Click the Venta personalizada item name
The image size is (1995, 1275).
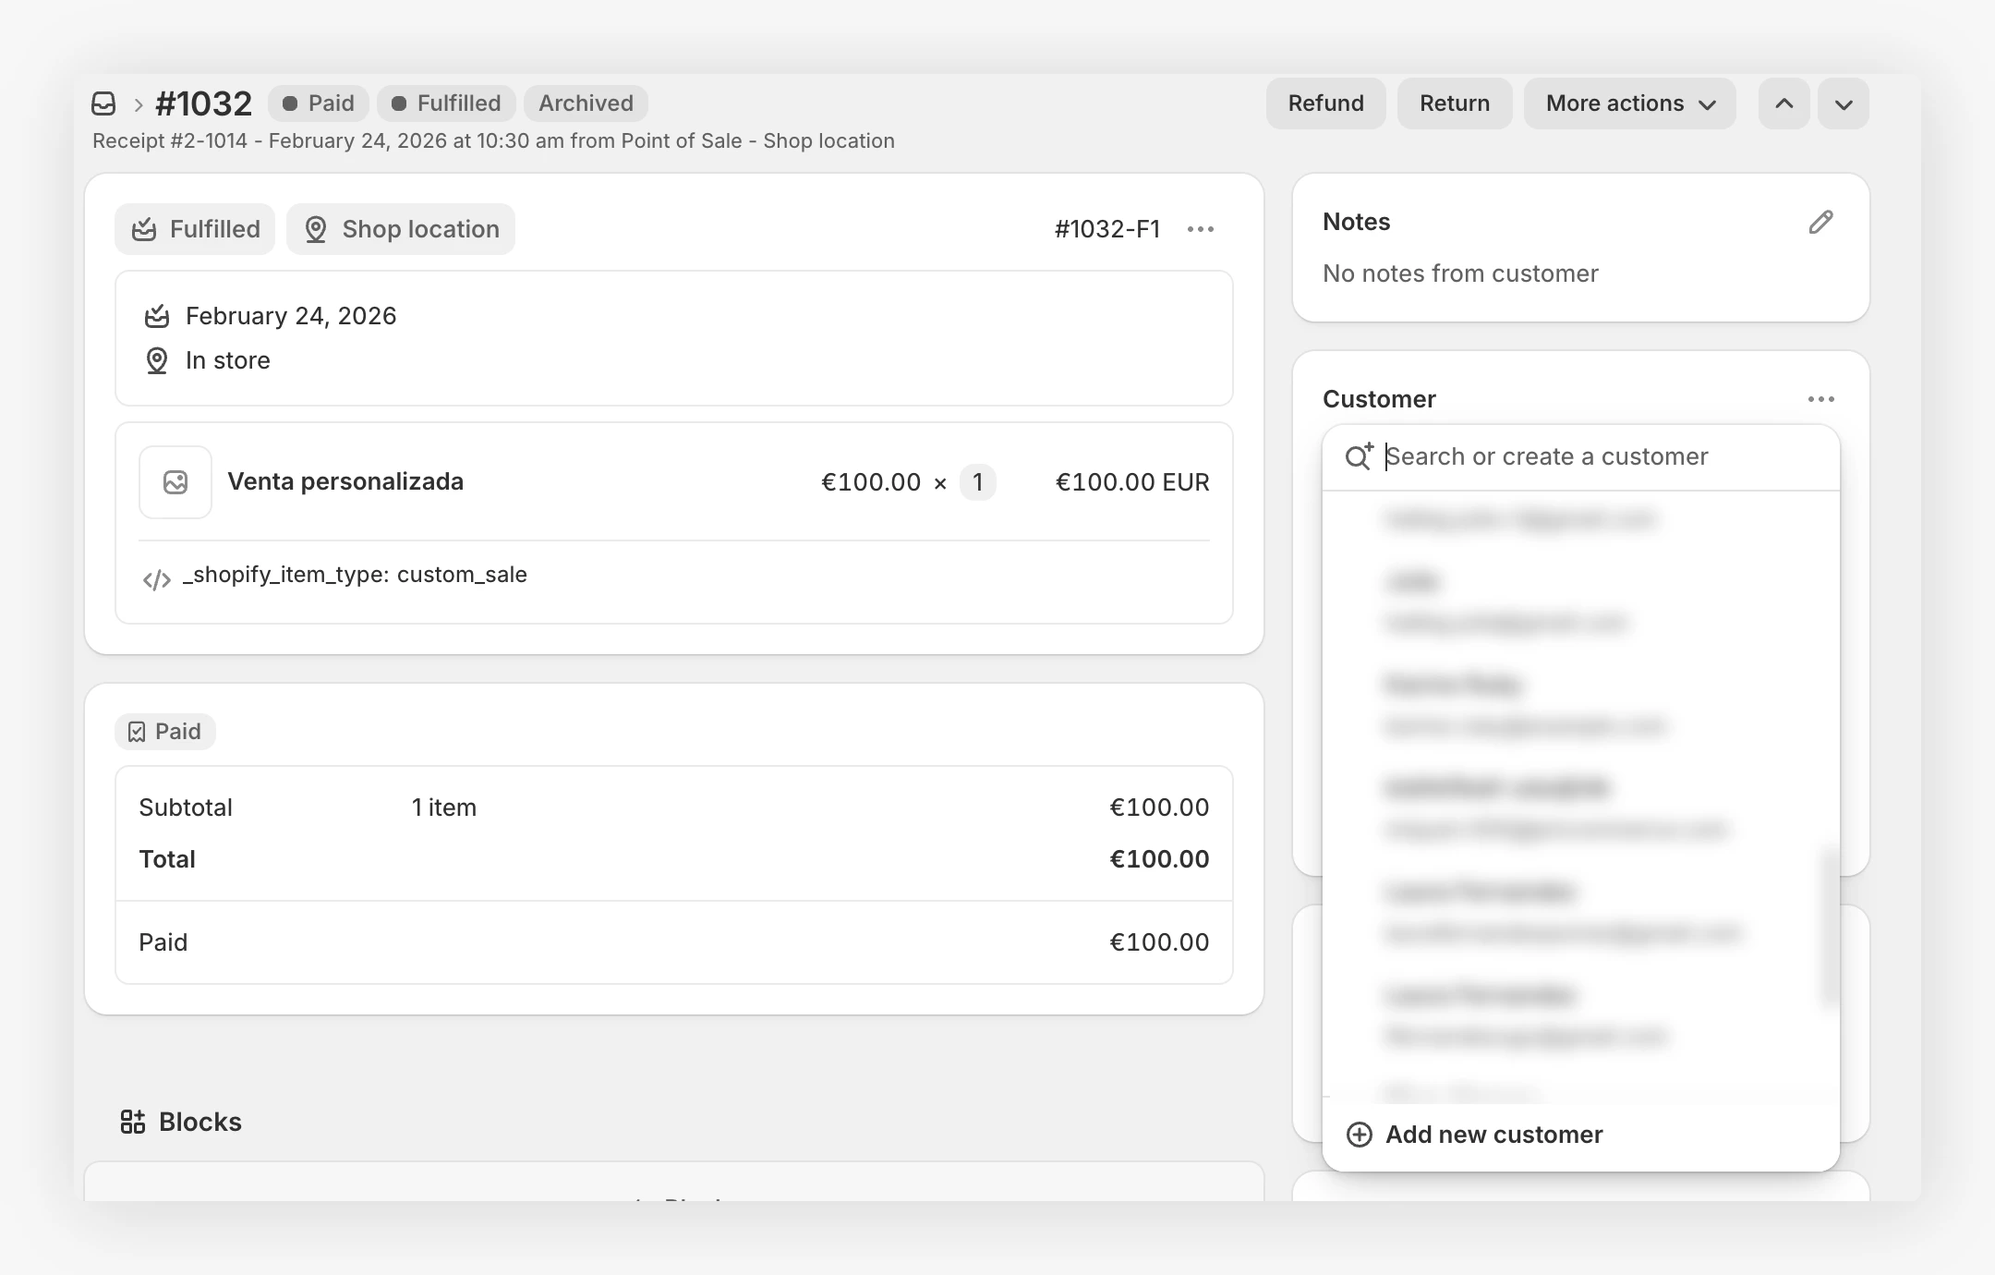[345, 481]
